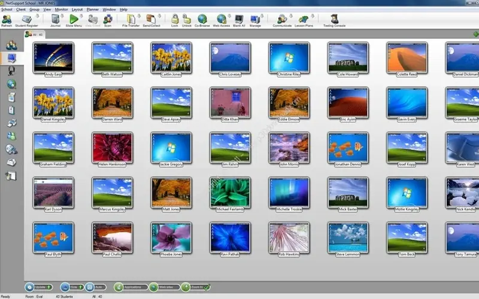The image size is (479, 299).
Task: Click the Refresh toolbar icon
Action: [x=7, y=20]
